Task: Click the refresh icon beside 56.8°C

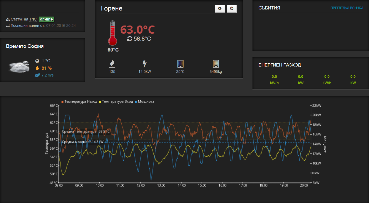Action: [x=129, y=39]
